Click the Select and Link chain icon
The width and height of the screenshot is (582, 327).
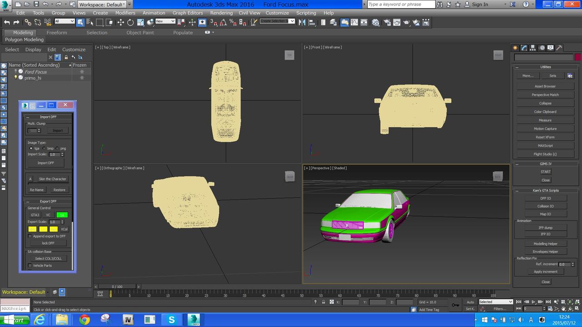click(x=28, y=22)
